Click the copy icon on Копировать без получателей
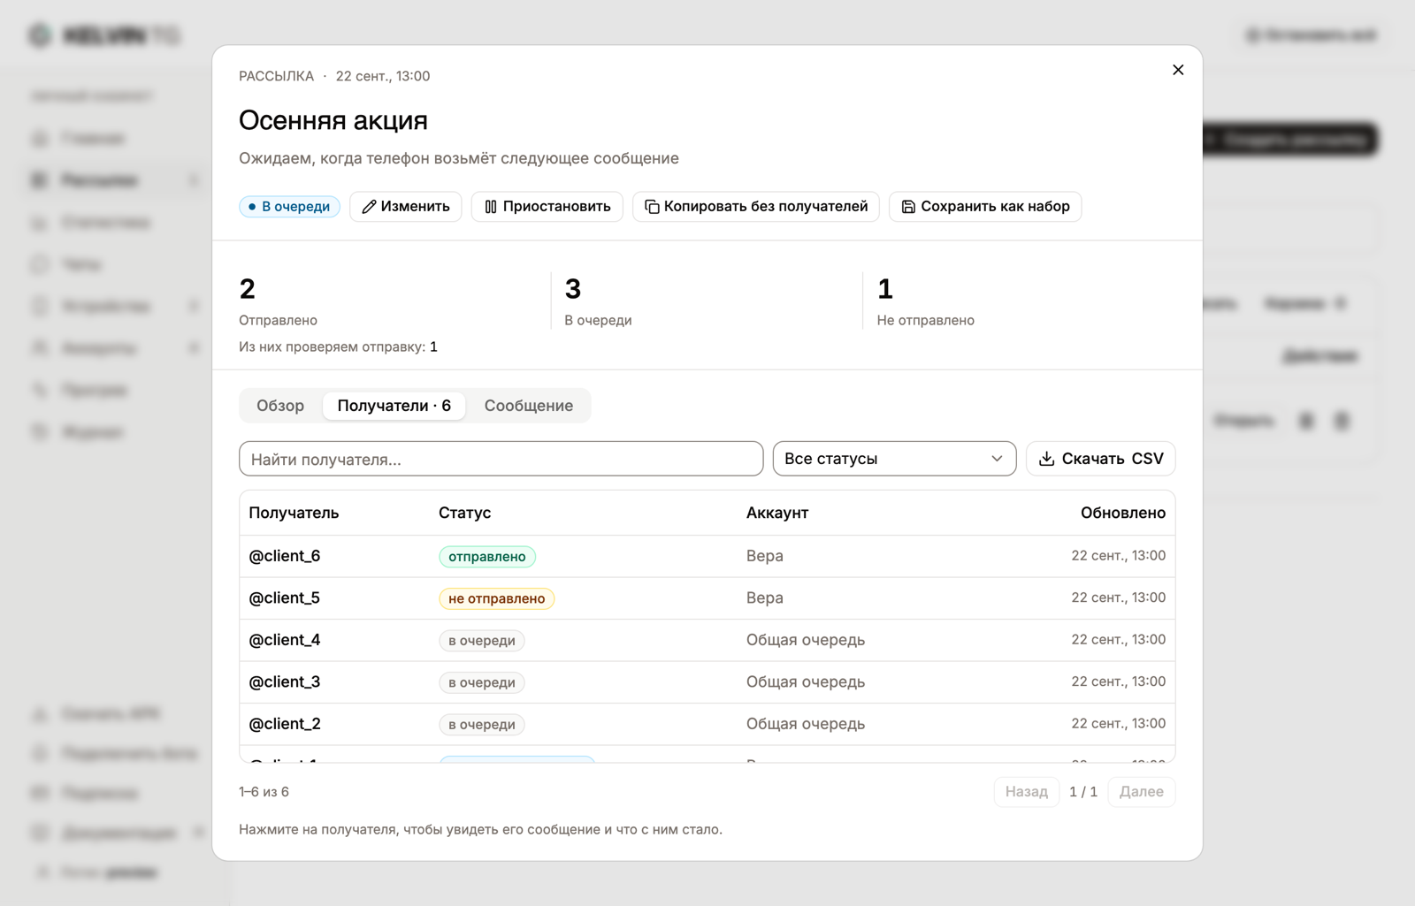 click(x=652, y=207)
